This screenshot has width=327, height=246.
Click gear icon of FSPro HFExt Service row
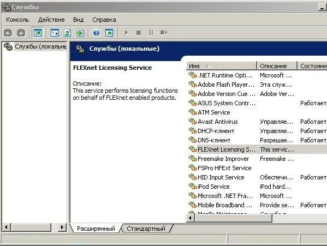click(x=193, y=167)
